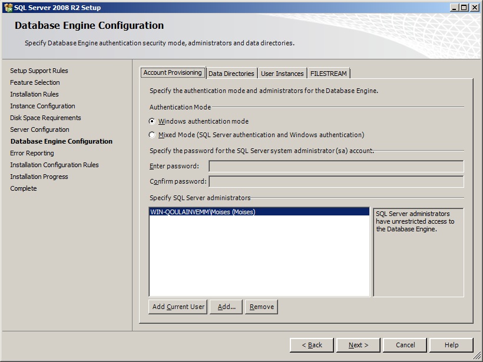This screenshot has height=362, width=483.
Task: Click Instance Configuration step
Action: tap(42, 106)
